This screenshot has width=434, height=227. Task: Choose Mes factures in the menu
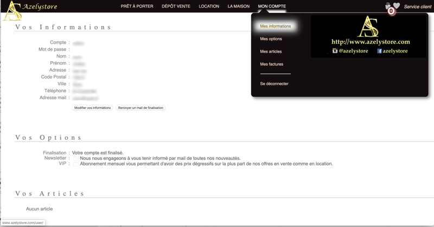click(271, 64)
